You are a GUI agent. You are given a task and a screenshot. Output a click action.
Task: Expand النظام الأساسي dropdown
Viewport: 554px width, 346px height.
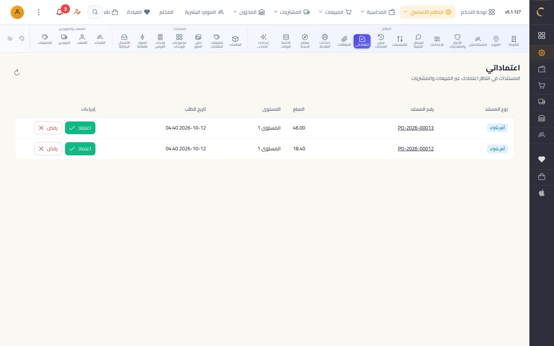tap(427, 12)
